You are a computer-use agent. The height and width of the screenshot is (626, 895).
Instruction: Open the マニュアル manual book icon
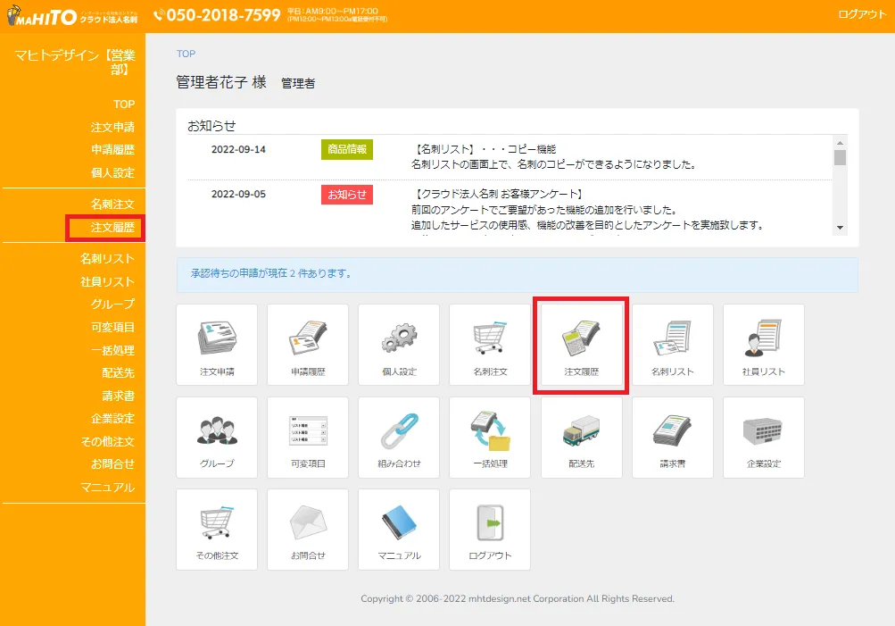398,529
